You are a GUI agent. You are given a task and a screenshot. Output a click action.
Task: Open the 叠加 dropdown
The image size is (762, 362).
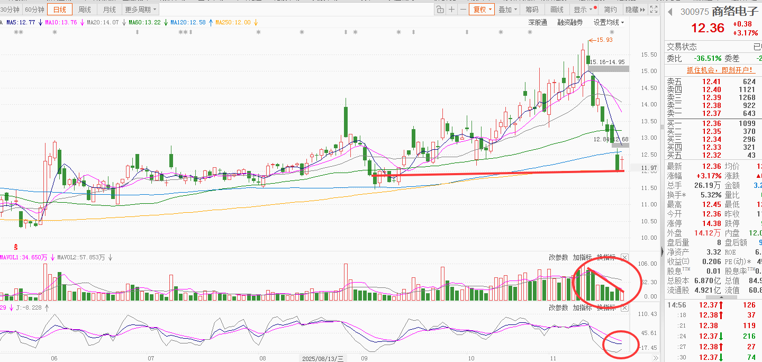click(507, 10)
